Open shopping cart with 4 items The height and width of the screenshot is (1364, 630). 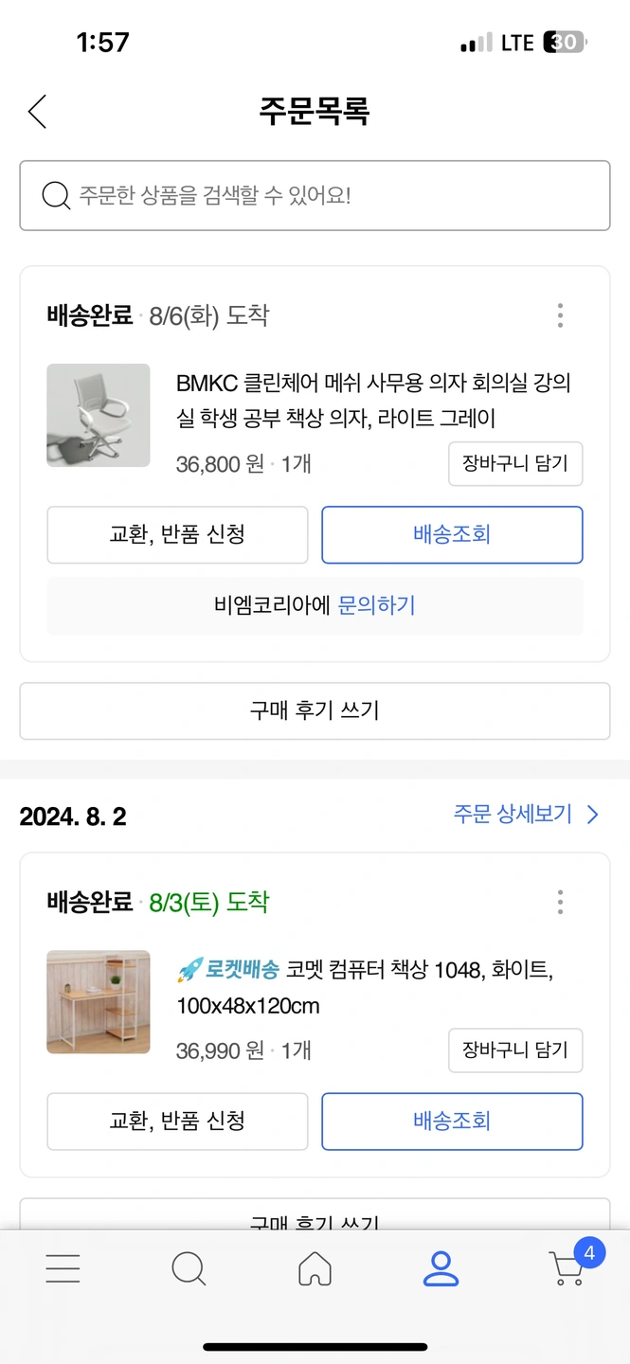[568, 1267]
